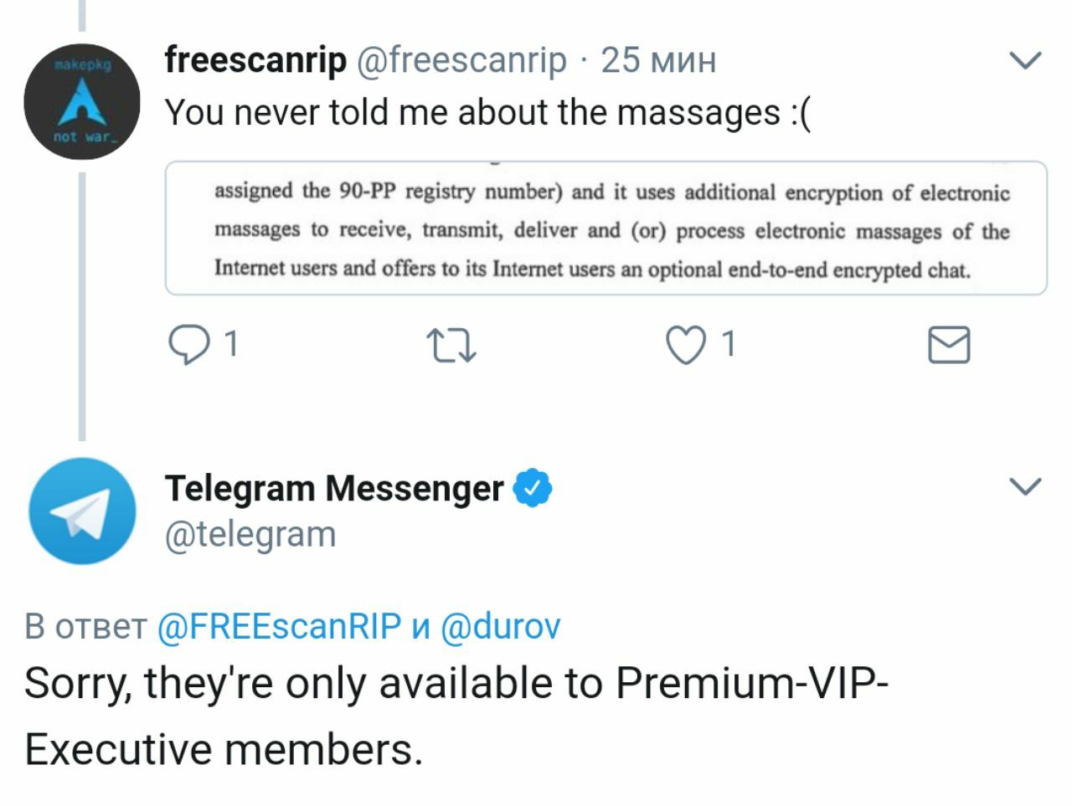Open the @durov mention link

(500, 626)
